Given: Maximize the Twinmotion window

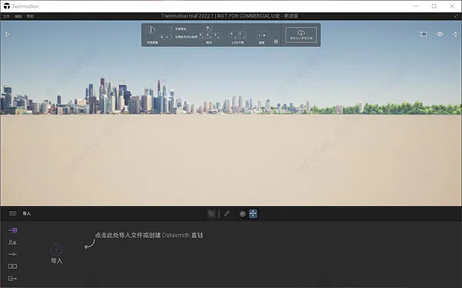Looking at the screenshot, I should (434, 6).
